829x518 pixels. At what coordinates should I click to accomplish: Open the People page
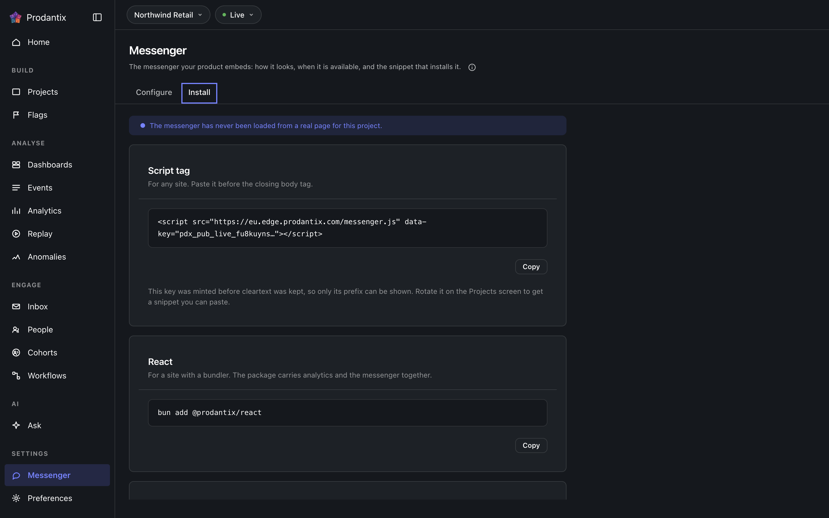[x=57, y=330]
